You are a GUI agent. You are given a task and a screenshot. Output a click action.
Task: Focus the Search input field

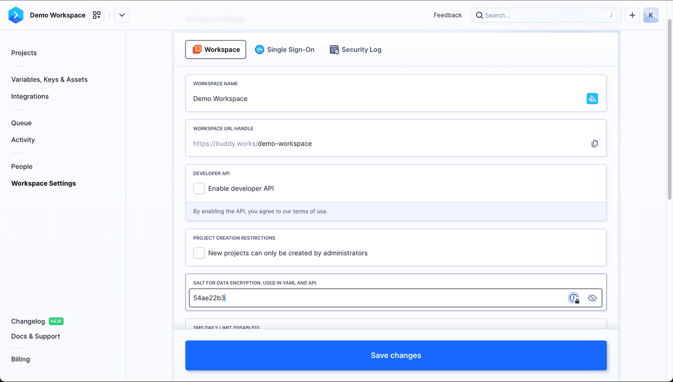point(542,15)
